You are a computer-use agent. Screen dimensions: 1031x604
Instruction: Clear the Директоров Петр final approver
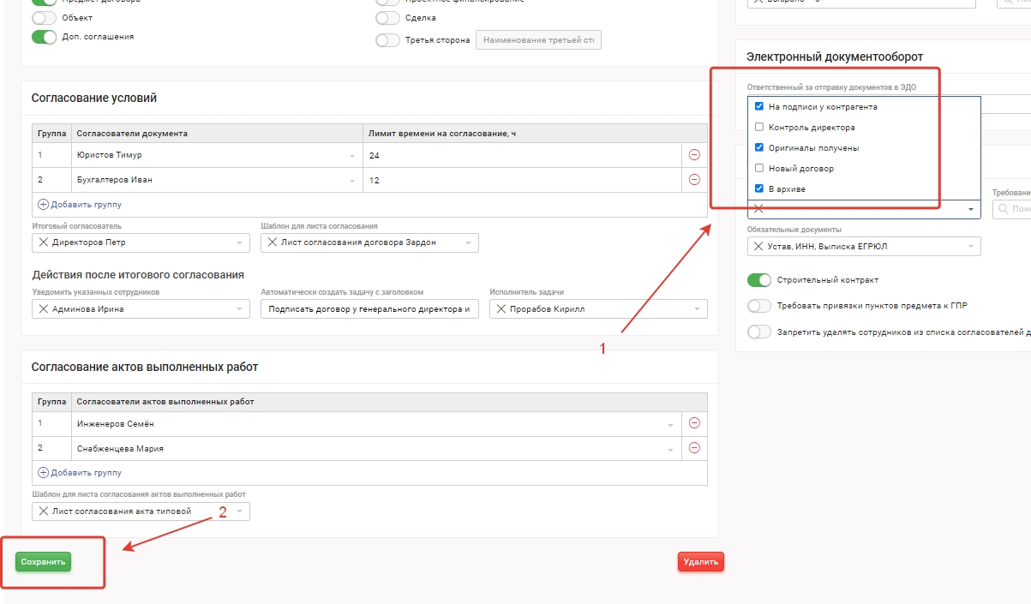click(44, 242)
